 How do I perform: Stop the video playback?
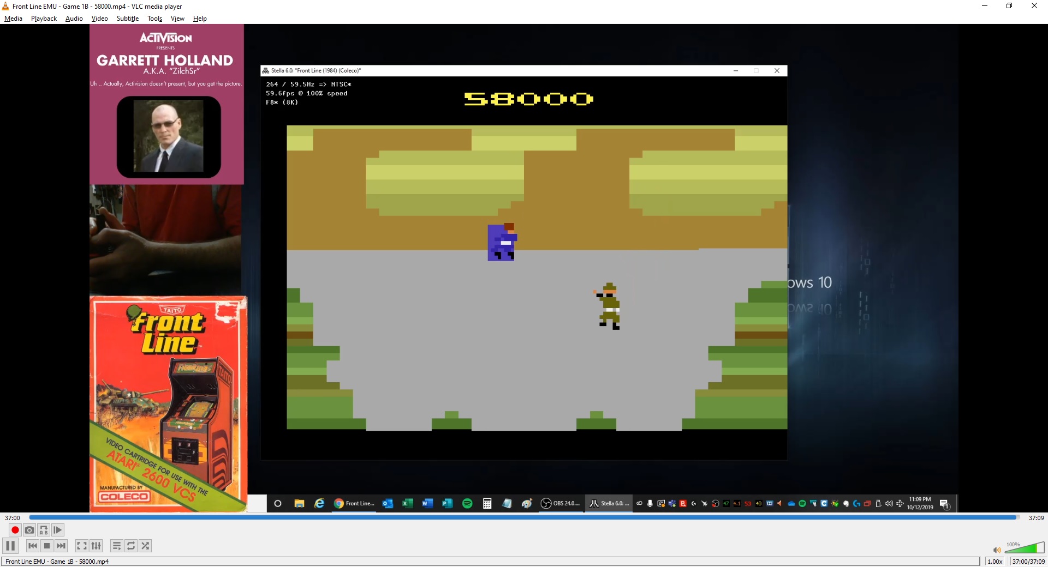click(47, 546)
